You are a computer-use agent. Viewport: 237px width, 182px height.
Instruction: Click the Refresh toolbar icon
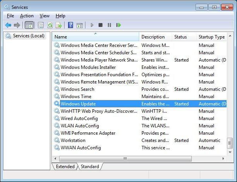pos(50,25)
